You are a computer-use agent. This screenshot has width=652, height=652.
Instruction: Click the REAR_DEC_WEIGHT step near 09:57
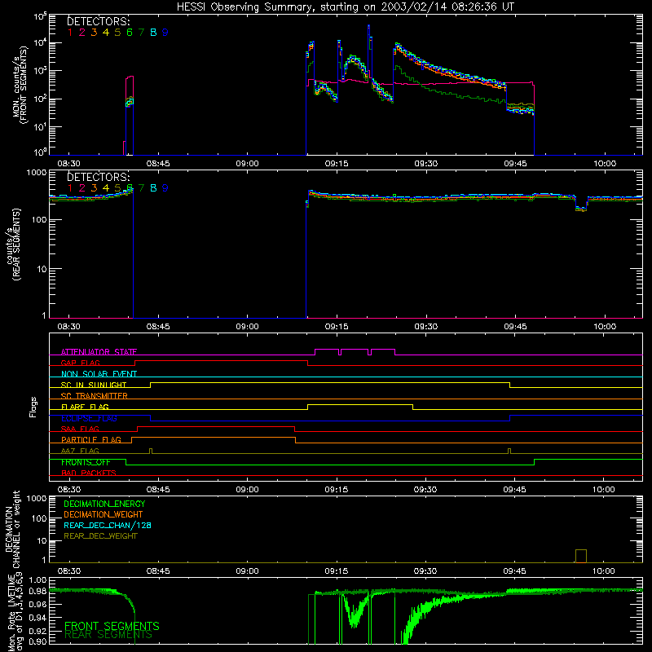581,556
